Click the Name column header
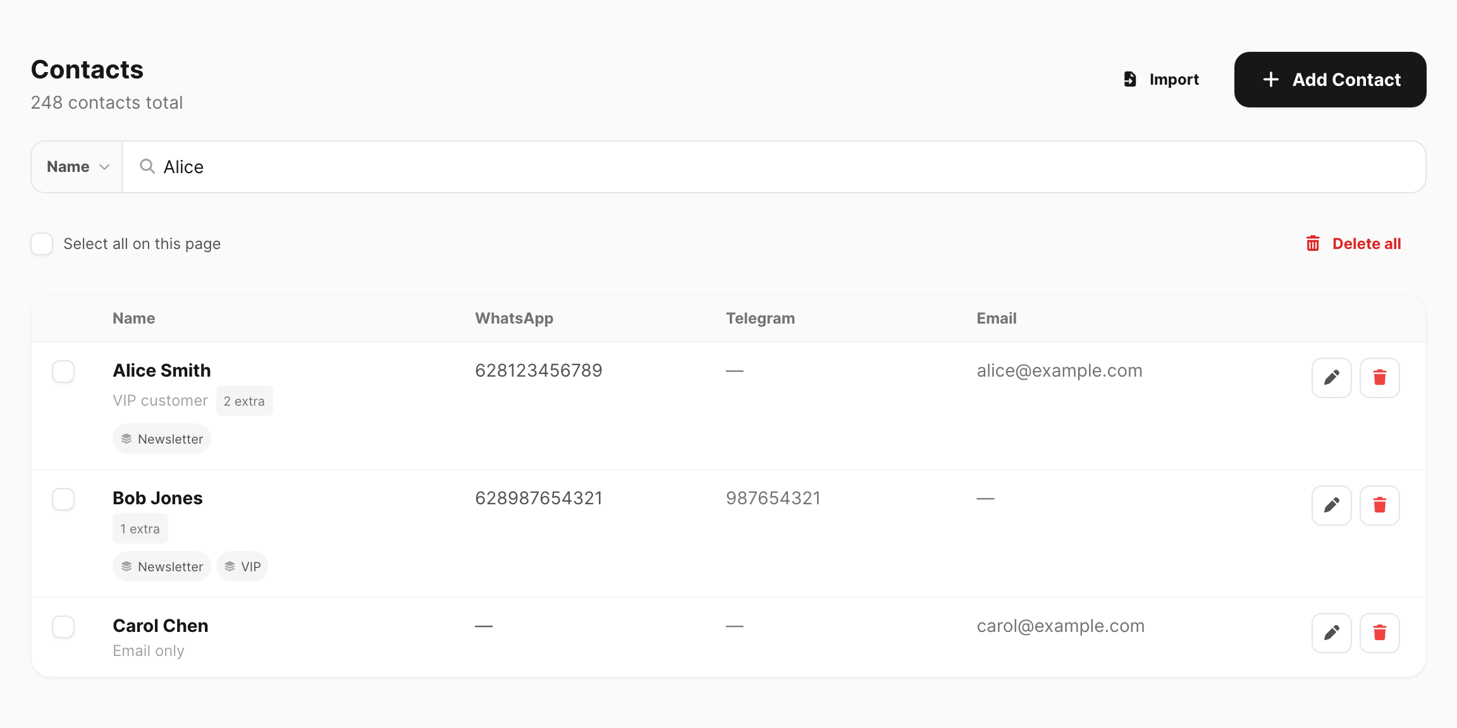This screenshot has width=1457, height=728. tap(134, 318)
